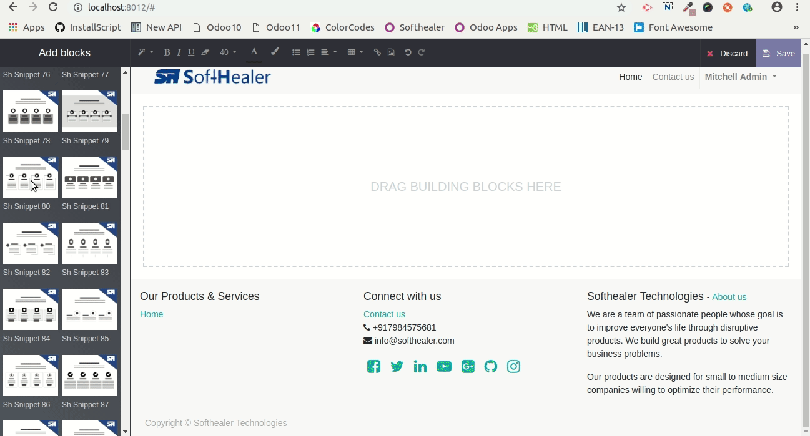This screenshot has height=436, width=810.
Task: Save the website edits
Action: tap(778, 53)
